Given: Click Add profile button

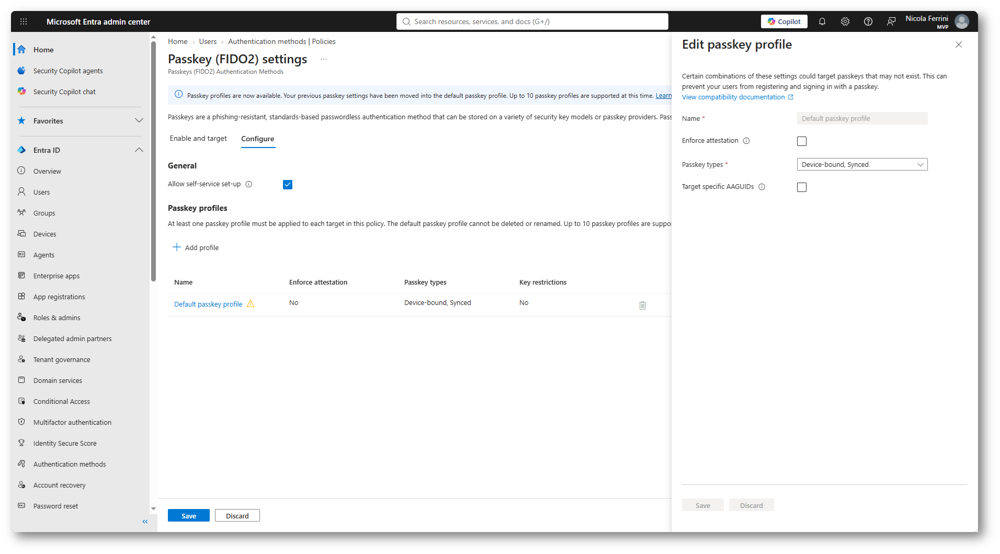Looking at the screenshot, I should [x=196, y=247].
